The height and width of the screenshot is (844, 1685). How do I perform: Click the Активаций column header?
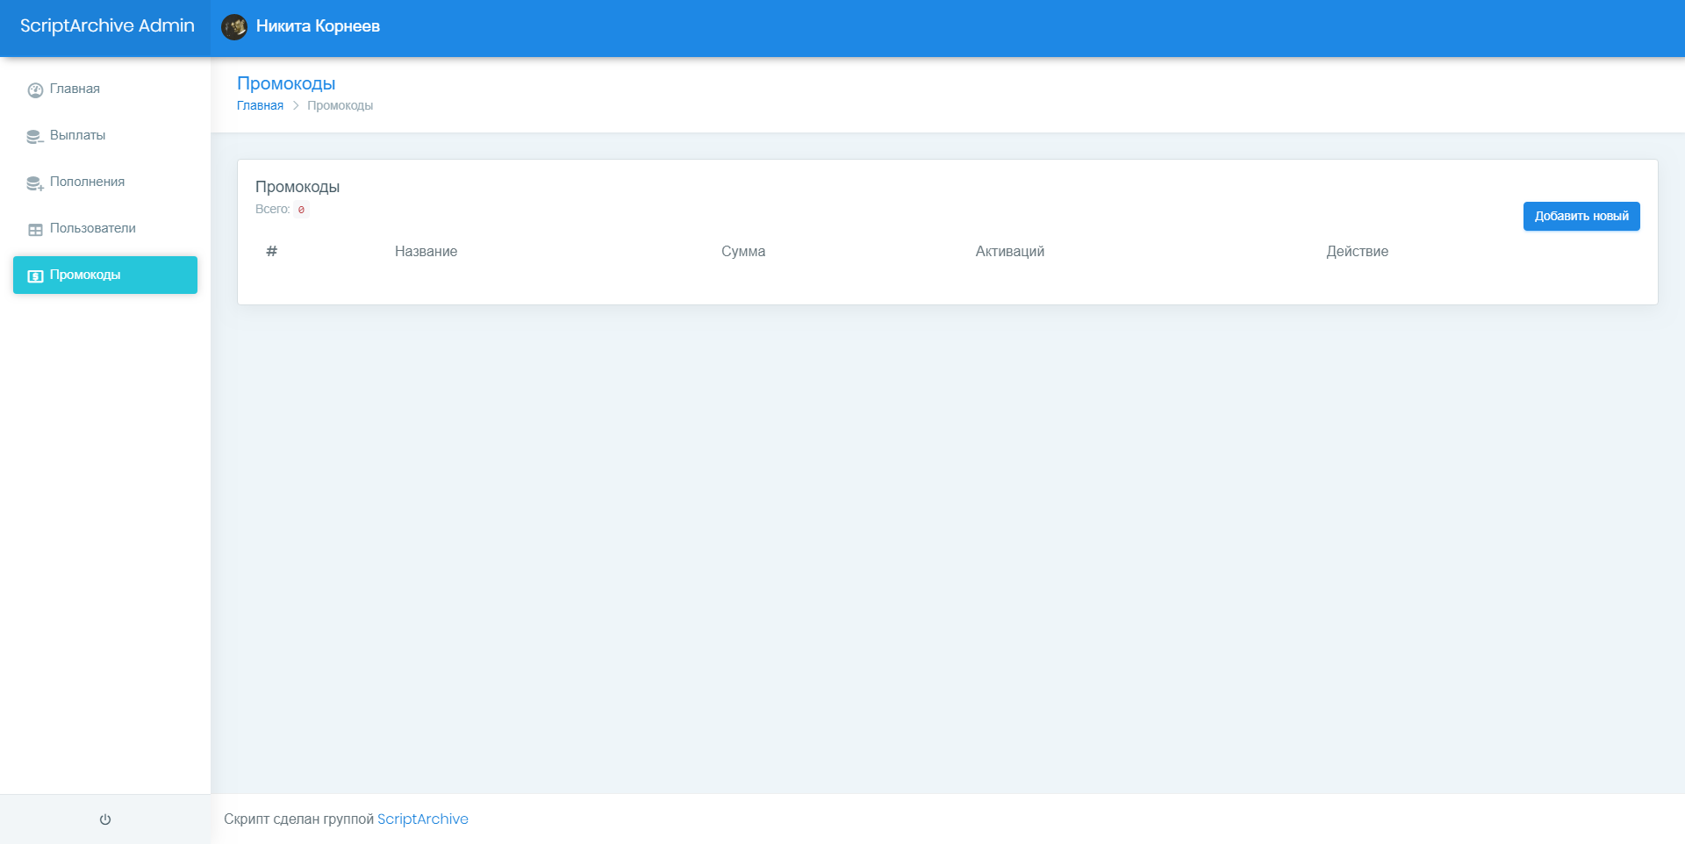1009,252
